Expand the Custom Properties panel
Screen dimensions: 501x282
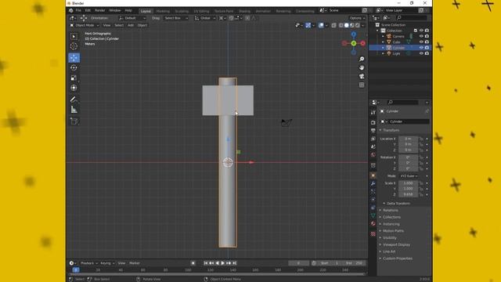click(x=397, y=258)
